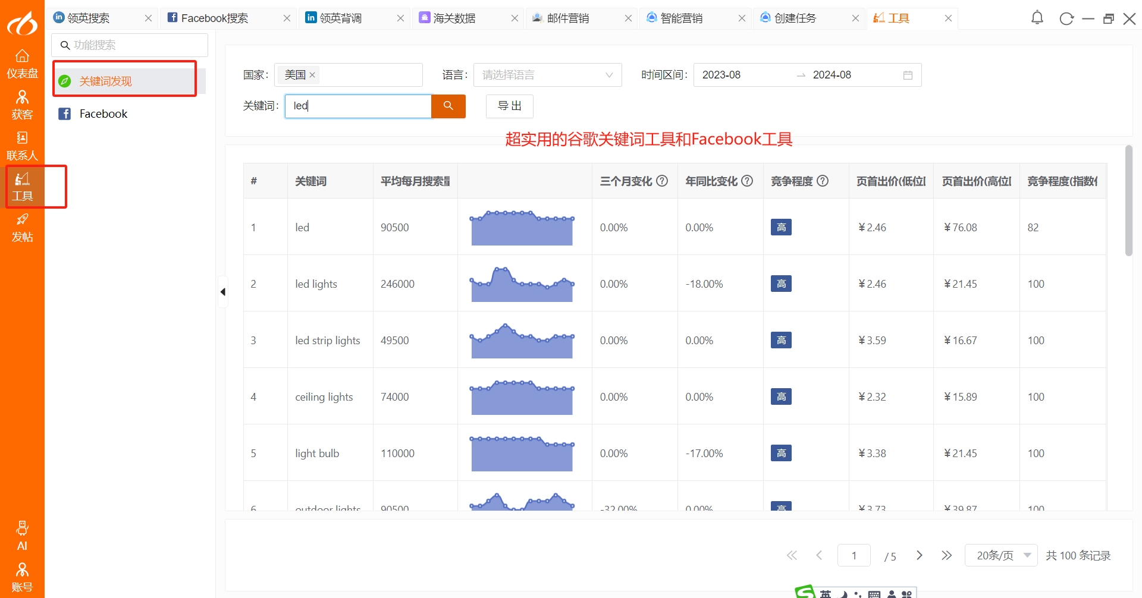This screenshot has height=598, width=1142.
Task: Click the trend chart for light bulb
Action: pos(522,454)
